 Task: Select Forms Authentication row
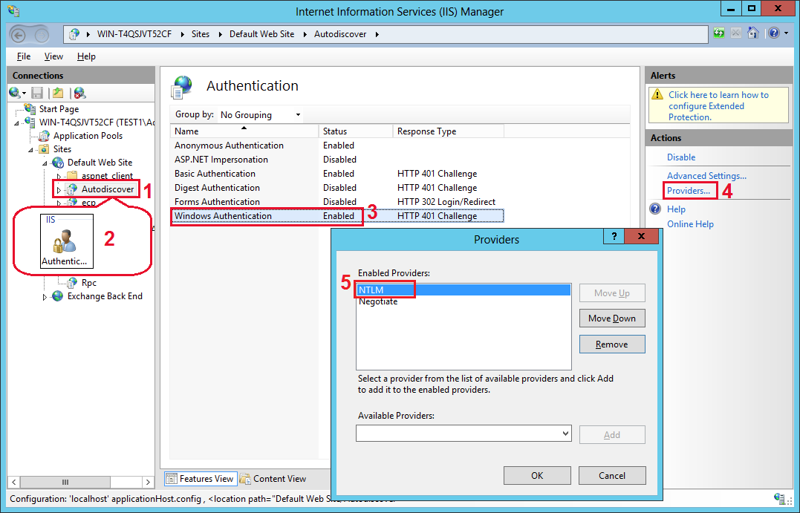coord(336,202)
